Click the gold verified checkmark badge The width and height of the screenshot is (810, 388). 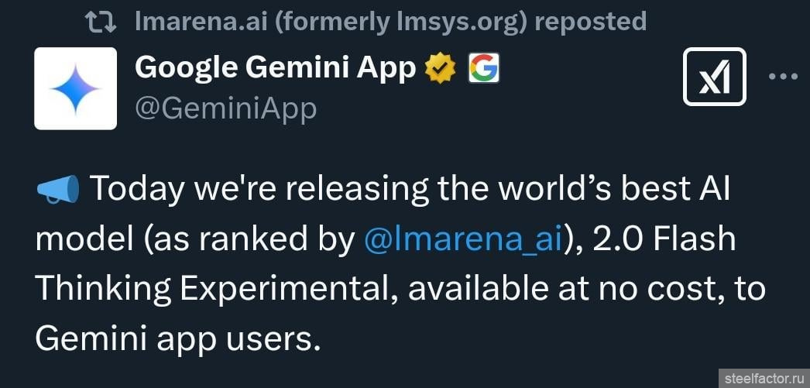(441, 70)
